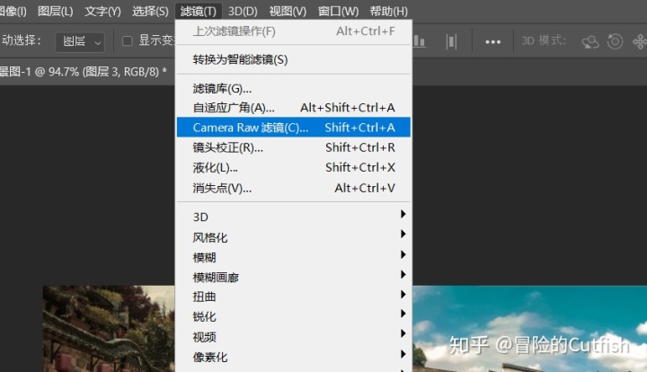The image size is (647, 372).
Task: Select the 3D roll mode icon
Action: [615, 41]
